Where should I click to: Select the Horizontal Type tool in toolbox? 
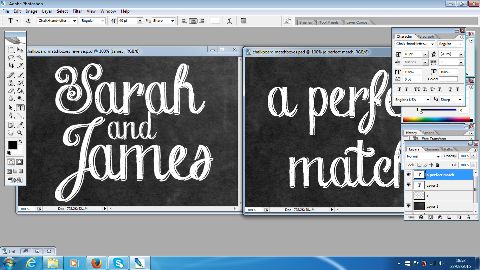20,108
